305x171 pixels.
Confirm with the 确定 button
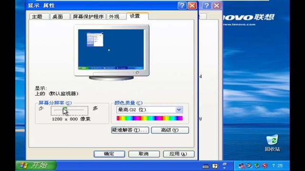109,154
